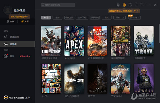Click the game search input field

(x=58, y=5)
